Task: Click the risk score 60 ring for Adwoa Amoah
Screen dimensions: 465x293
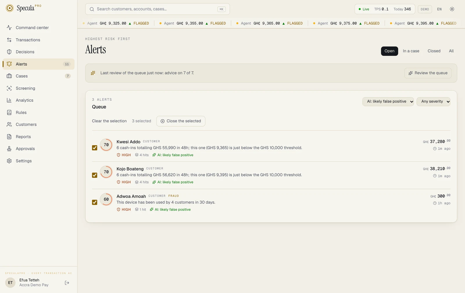Action: 106,199
